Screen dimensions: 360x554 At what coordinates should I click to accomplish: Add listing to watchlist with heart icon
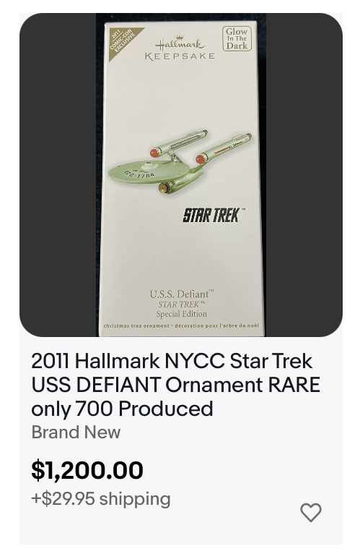point(311,512)
